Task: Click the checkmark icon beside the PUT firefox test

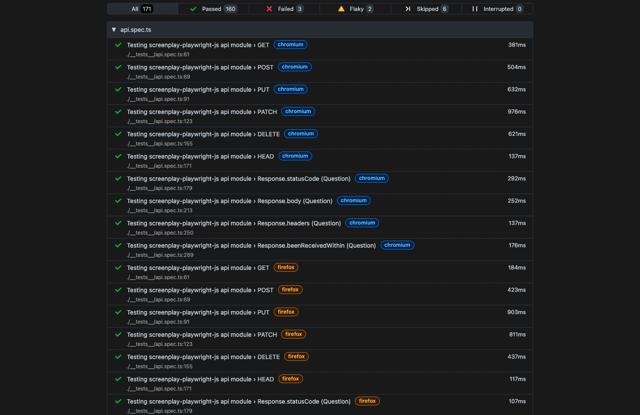Action: [x=118, y=312]
